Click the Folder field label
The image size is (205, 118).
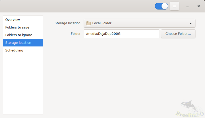tap(76, 34)
